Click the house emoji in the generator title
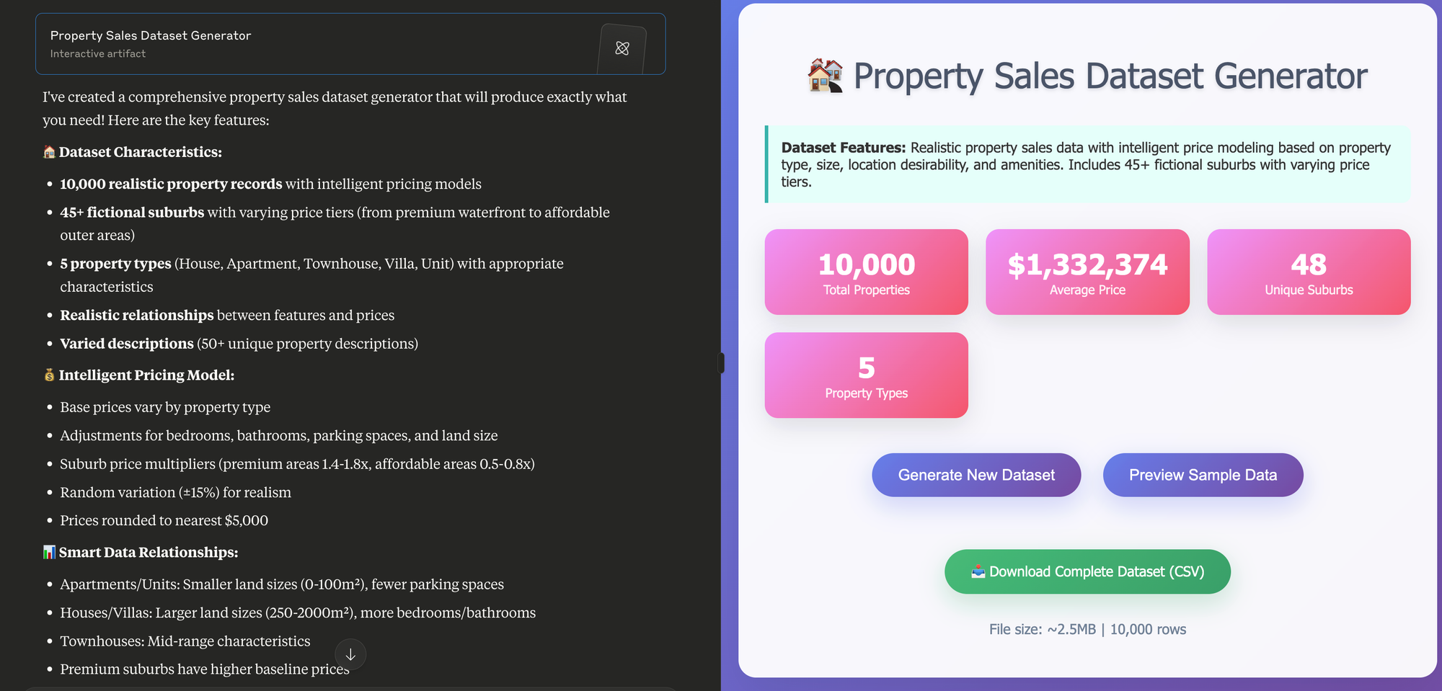The image size is (1442, 691). (x=826, y=76)
